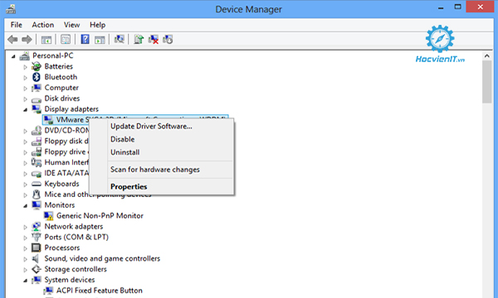Open the Help menu
Screen dimensions: 498x298
pyautogui.click(x=97, y=25)
